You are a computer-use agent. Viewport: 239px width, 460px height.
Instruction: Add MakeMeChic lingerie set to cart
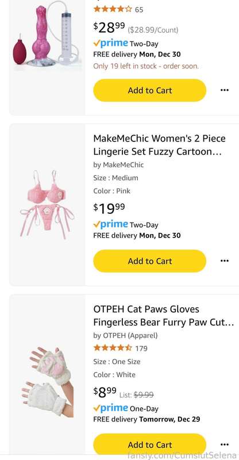coord(149,261)
